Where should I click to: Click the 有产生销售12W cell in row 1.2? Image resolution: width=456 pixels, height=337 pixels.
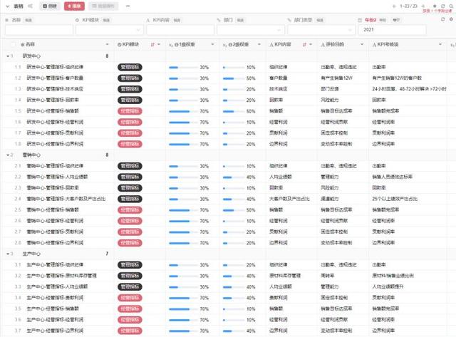coord(336,78)
